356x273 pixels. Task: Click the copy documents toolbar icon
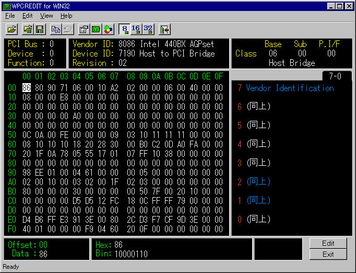click(56, 30)
